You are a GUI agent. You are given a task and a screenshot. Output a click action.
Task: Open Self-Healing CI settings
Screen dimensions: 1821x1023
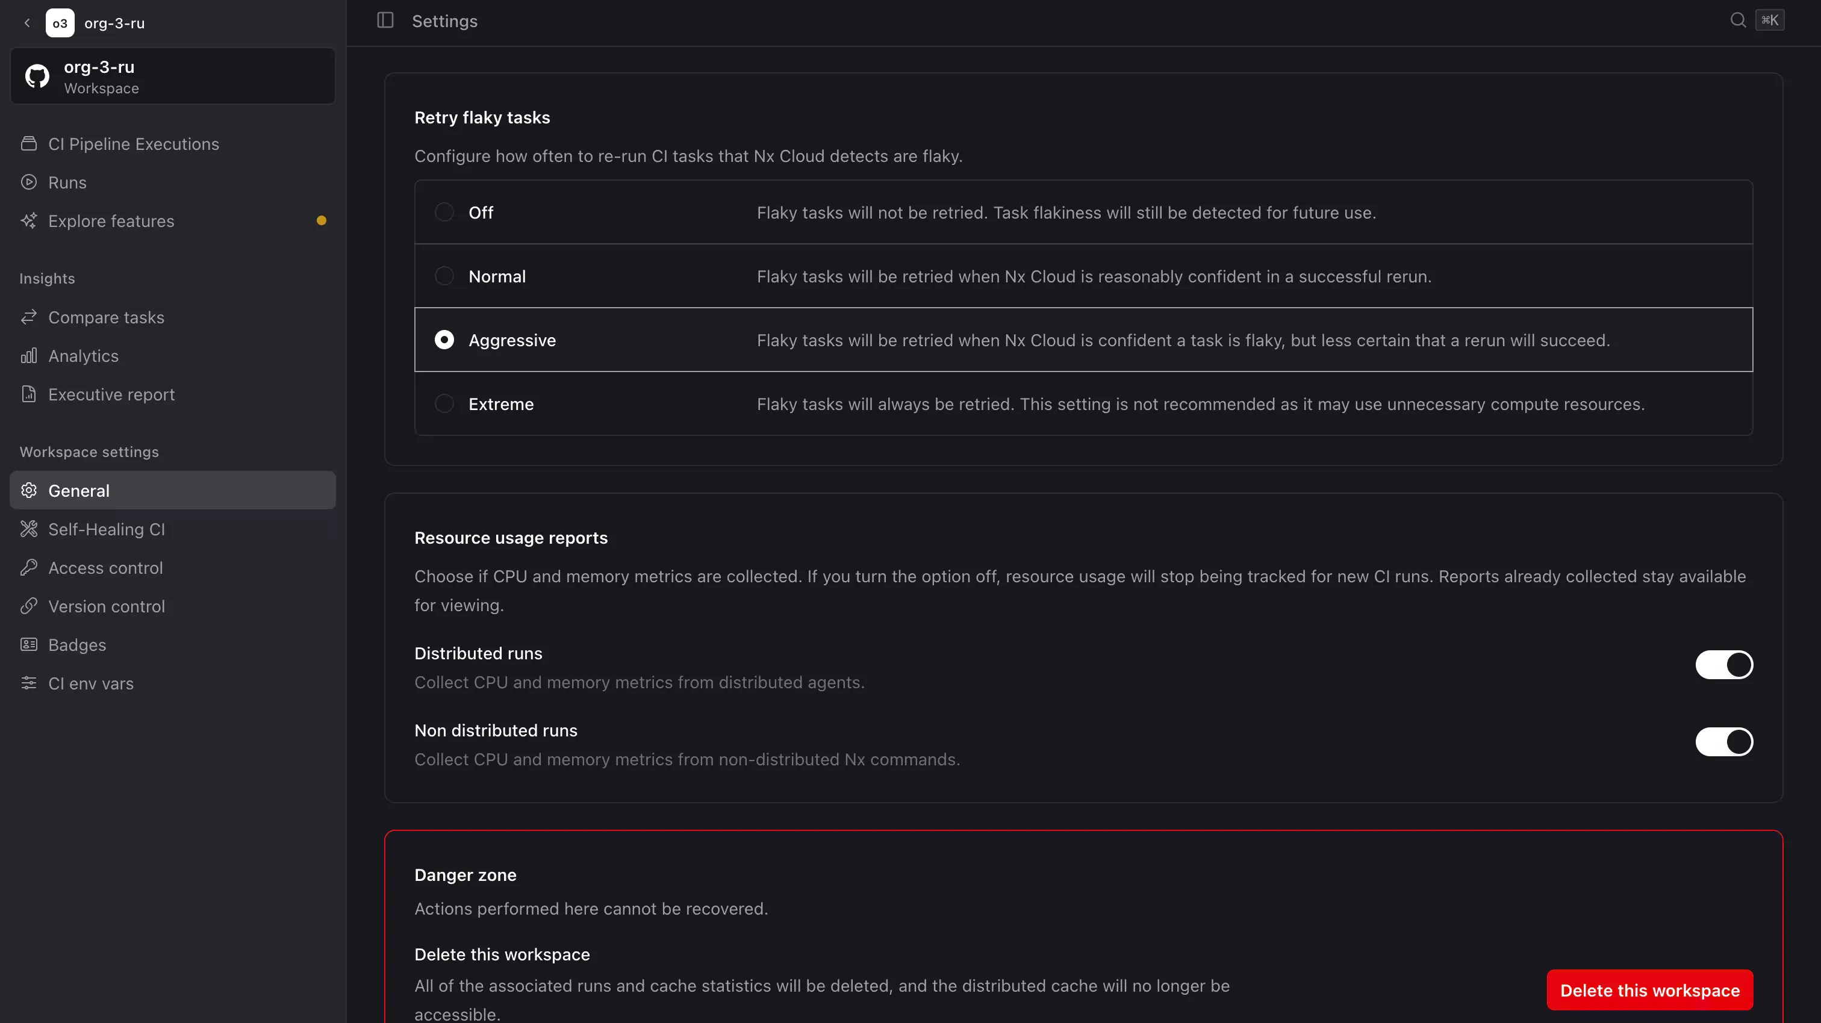coord(172,529)
